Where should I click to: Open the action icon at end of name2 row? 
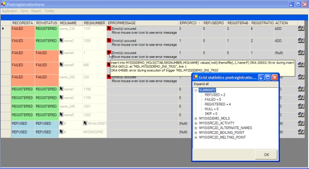301,97
